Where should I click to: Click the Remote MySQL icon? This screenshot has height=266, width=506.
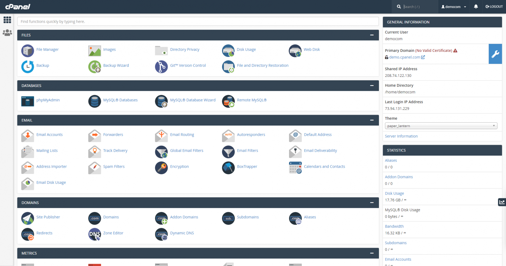[228, 101]
